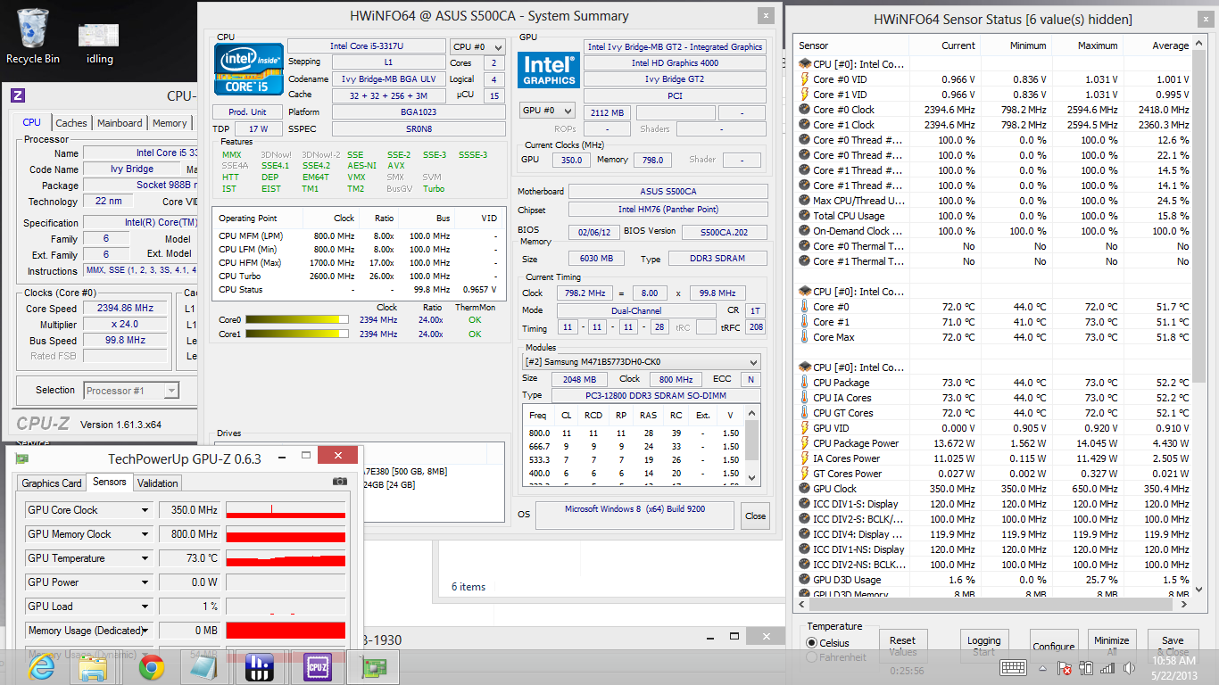Click the GPU-Z title bar app icon
1219x685 pixels.
[x=21, y=458]
